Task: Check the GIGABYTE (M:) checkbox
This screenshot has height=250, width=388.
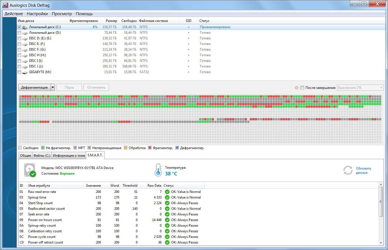Action: [19, 72]
